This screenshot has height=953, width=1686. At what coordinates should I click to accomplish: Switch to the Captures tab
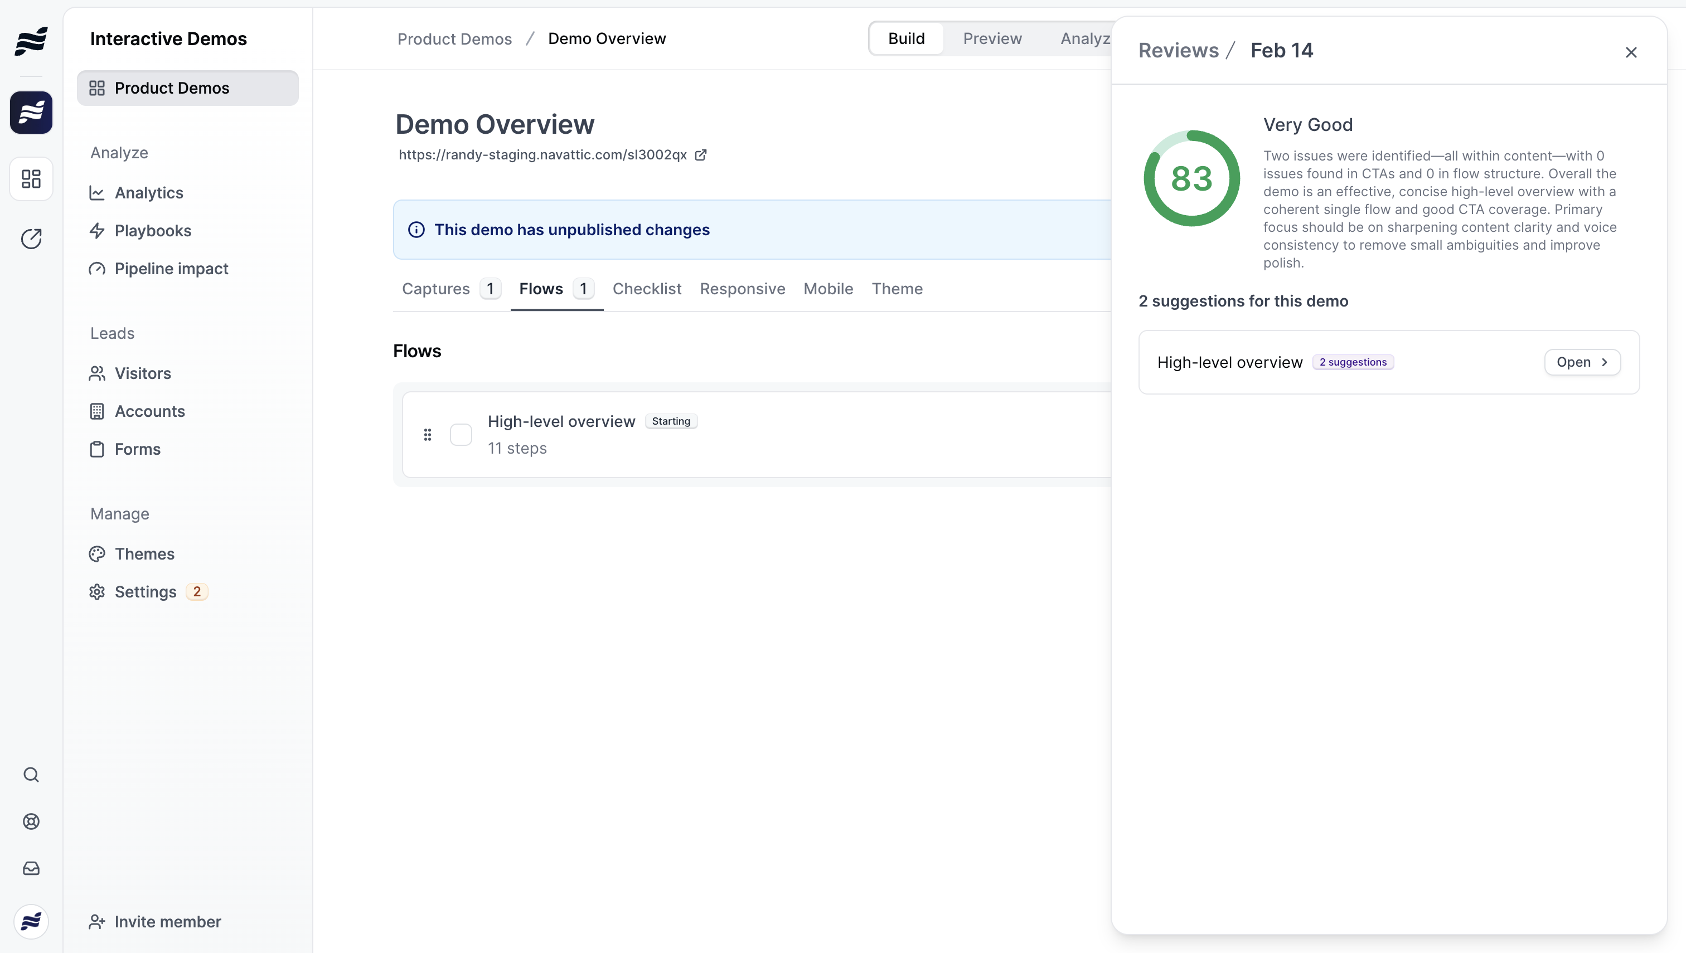(x=435, y=289)
